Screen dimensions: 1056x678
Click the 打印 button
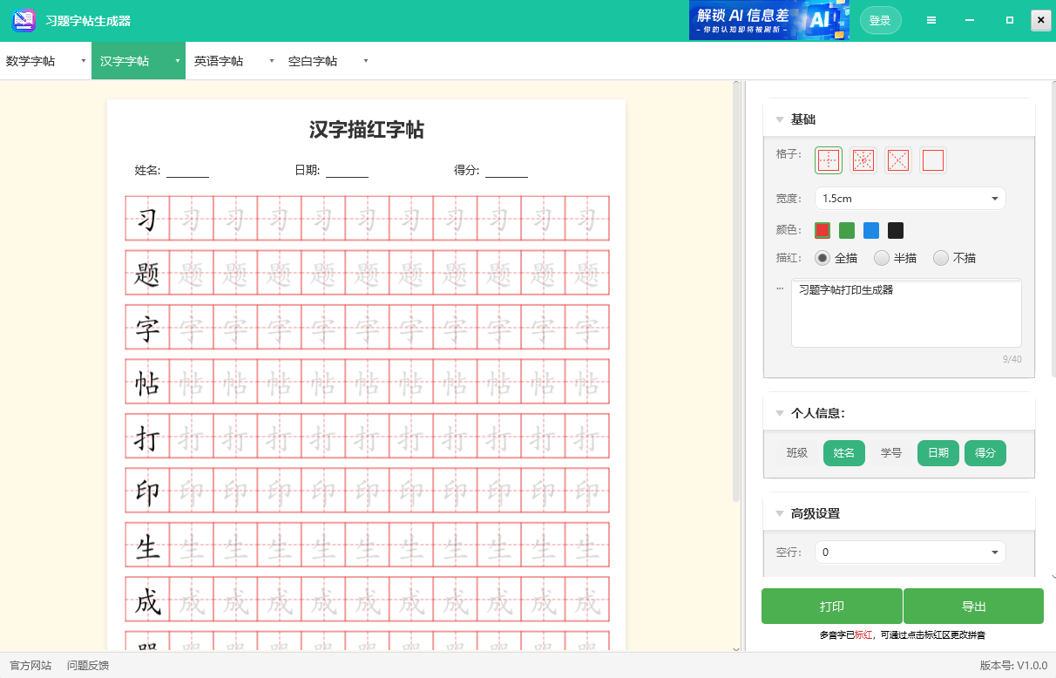(x=831, y=606)
